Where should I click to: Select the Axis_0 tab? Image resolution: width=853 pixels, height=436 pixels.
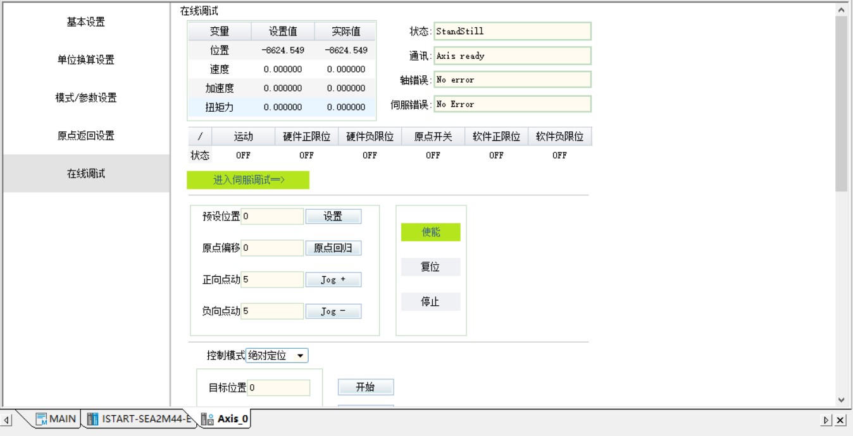point(225,419)
